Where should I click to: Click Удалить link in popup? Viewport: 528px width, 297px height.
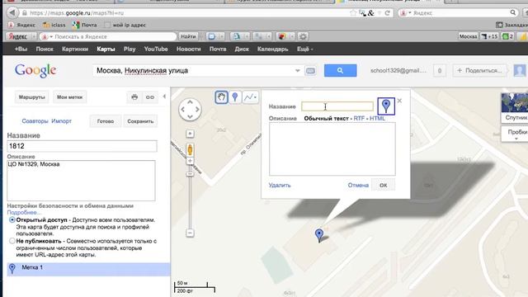click(x=280, y=185)
